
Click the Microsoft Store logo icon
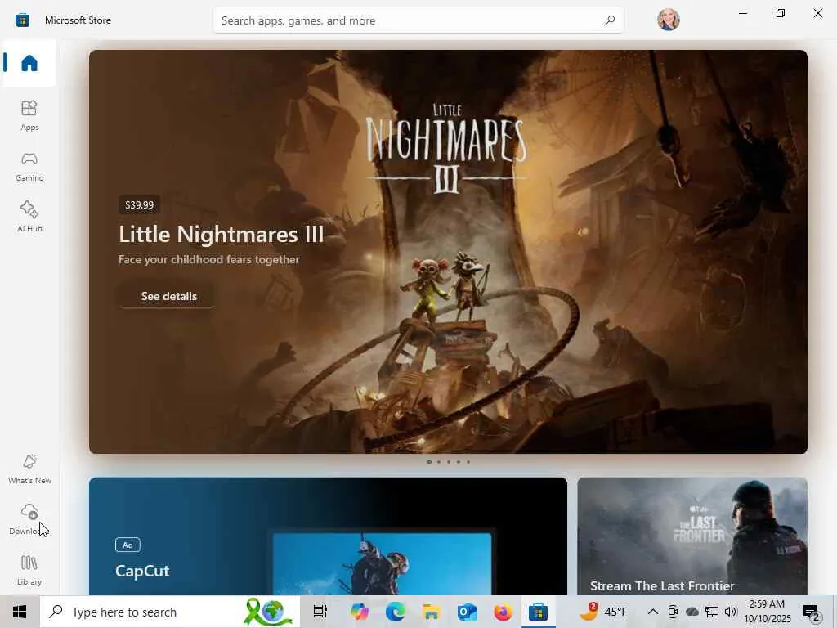[22, 20]
